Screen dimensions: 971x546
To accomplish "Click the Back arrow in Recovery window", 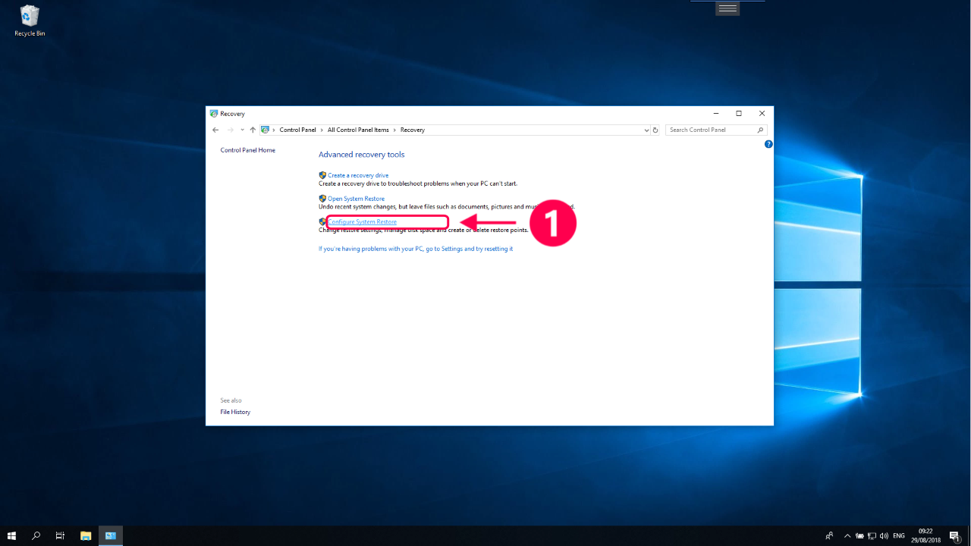I will pyautogui.click(x=215, y=130).
